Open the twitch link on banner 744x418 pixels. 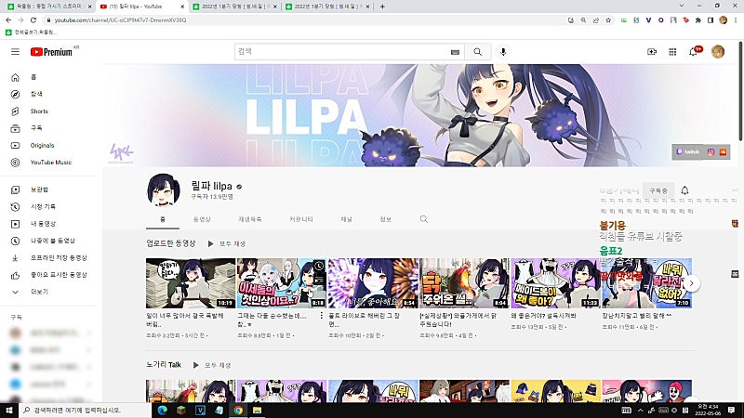(688, 152)
